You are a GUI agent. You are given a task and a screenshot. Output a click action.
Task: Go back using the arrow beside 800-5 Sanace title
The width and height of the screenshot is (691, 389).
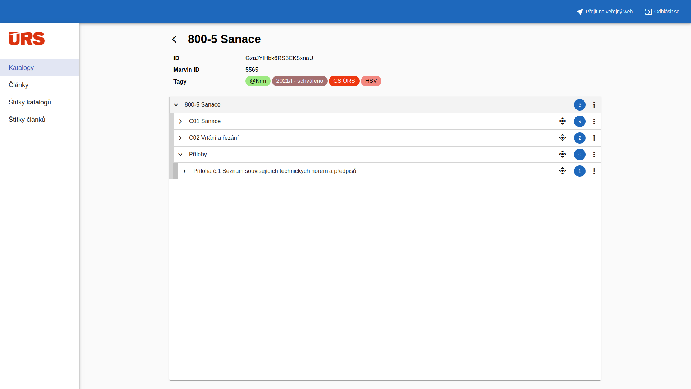(x=175, y=39)
